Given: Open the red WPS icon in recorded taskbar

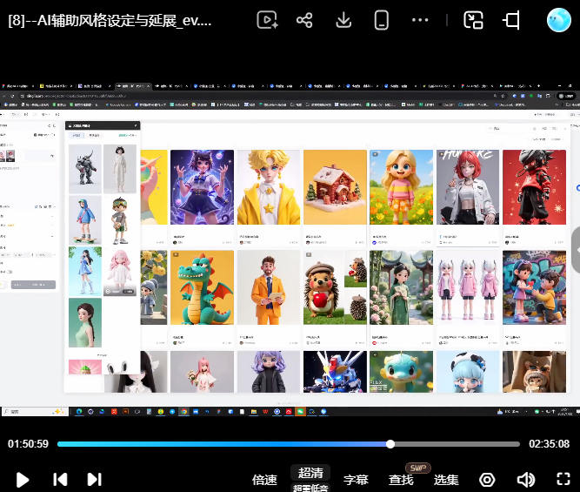Looking at the screenshot, I should coord(265,411).
